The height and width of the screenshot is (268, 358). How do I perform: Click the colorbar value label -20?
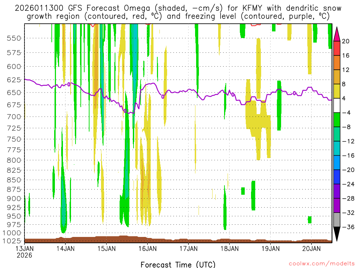[348, 170]
